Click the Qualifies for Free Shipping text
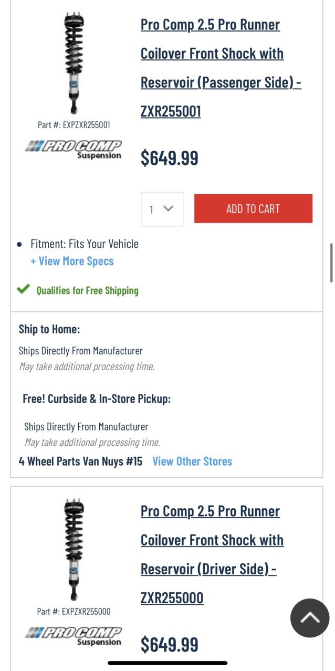This screenshot has width=335, height=671. click(x=87, y=290)
